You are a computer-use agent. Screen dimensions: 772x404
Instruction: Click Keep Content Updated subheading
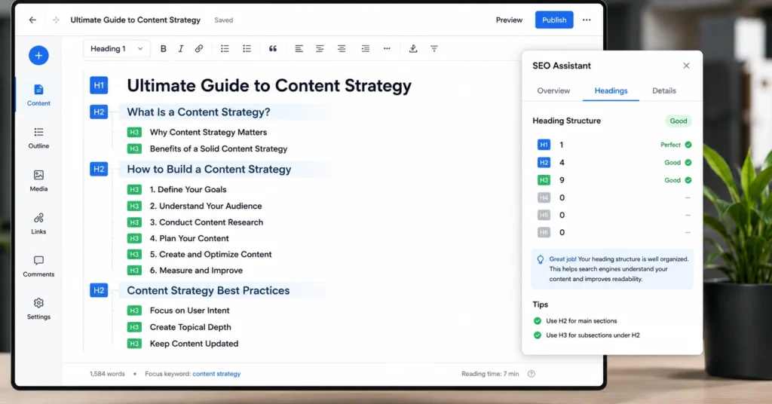coord(194,344)
